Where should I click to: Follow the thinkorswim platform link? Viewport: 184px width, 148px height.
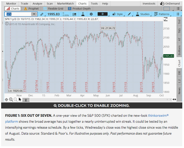158,116
